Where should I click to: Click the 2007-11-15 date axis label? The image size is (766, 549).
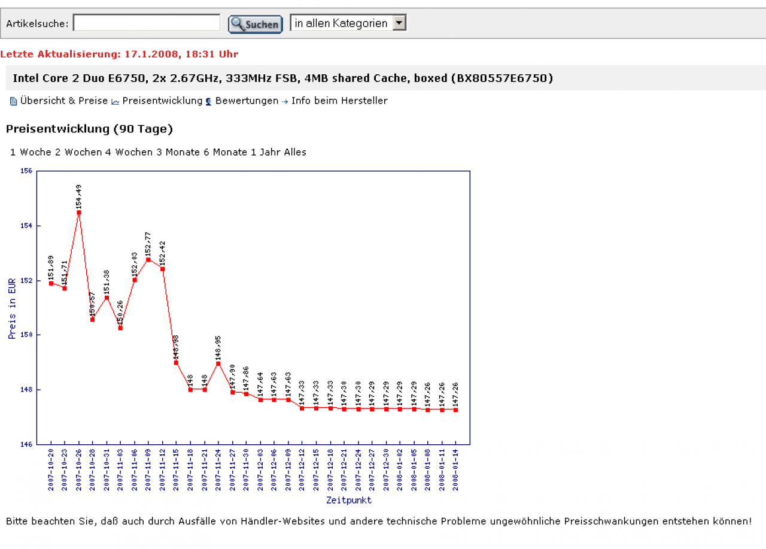pos(177,470)
